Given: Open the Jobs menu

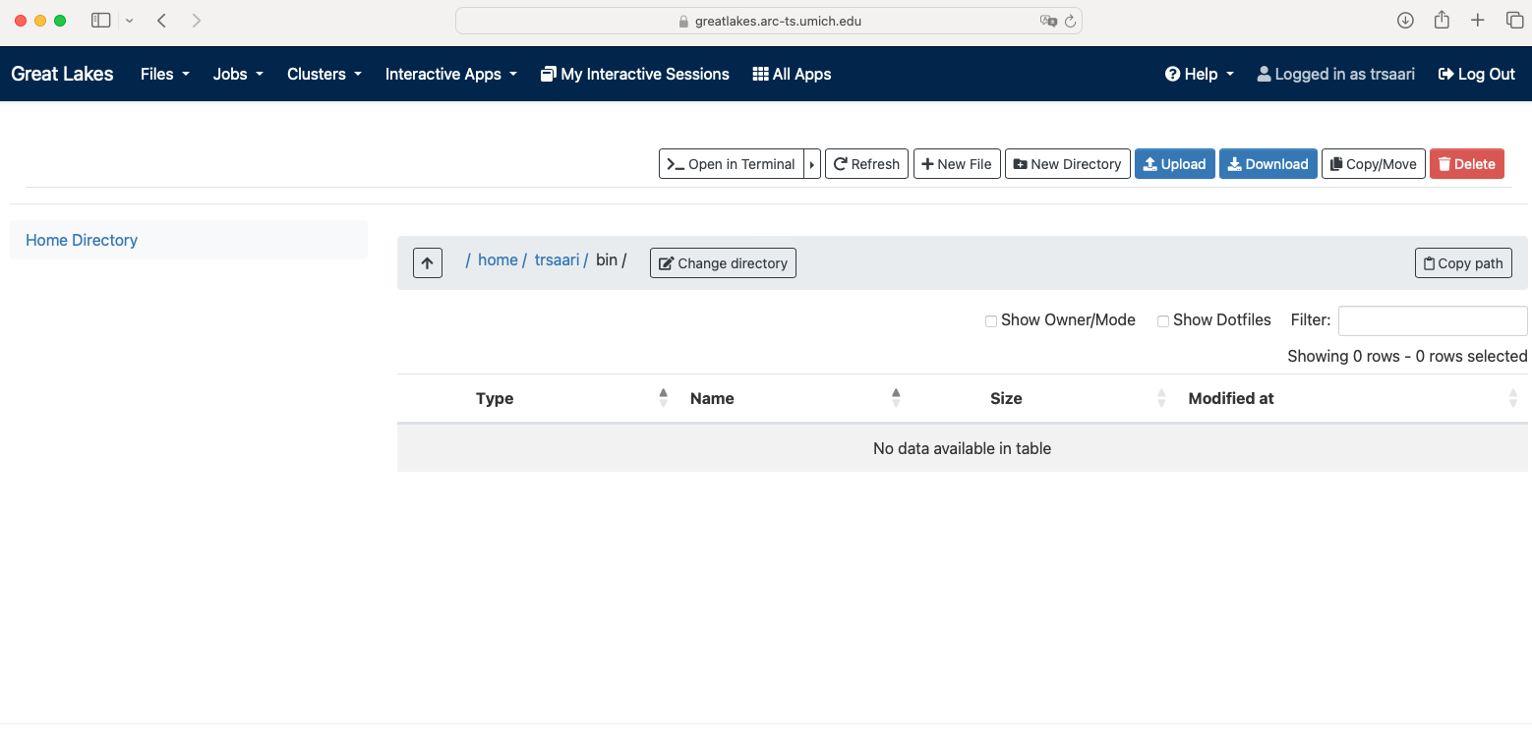Looking at the screenshot, I should (238, 74).
